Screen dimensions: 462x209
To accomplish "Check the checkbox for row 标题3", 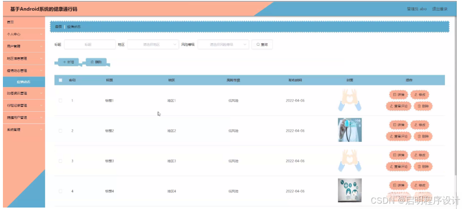I will pyautogui.click(x=60, y=161).
